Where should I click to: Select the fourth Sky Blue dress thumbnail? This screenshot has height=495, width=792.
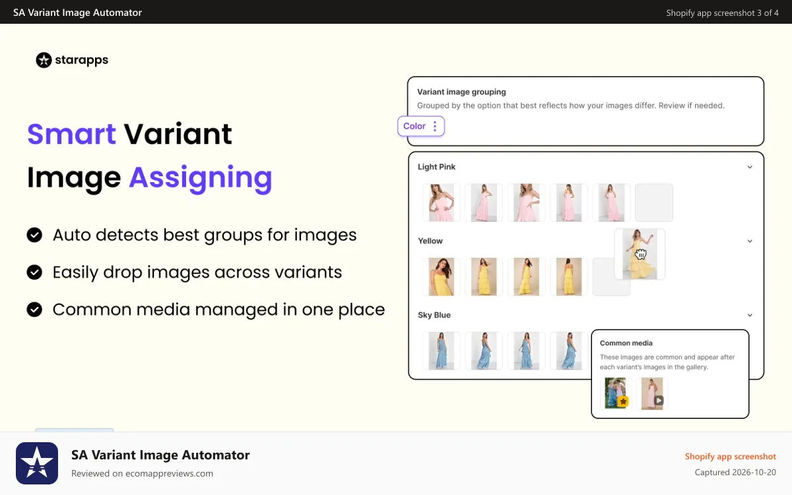point(568,350)
